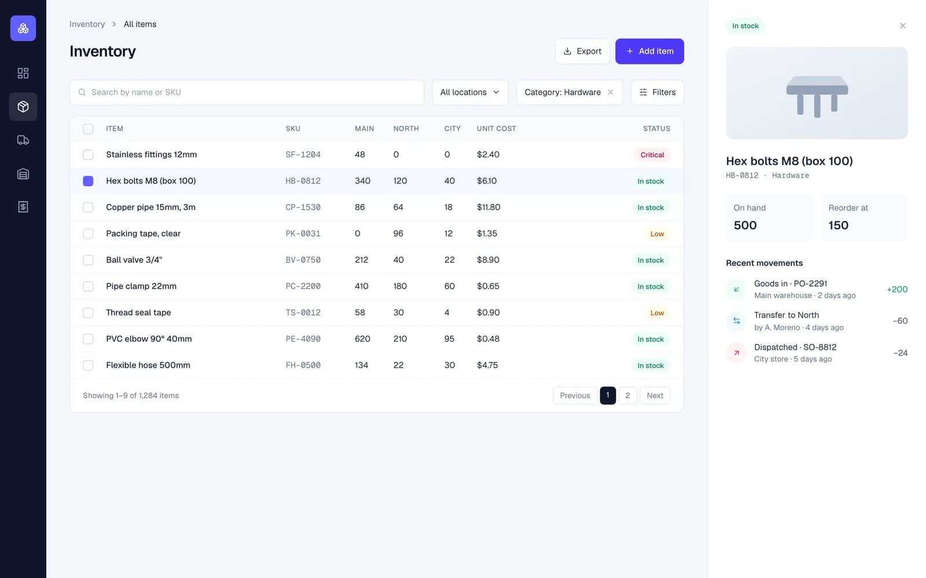Click the app logo icon in sidebar
The width and height of the screenshot is (926, 578).
23,28
